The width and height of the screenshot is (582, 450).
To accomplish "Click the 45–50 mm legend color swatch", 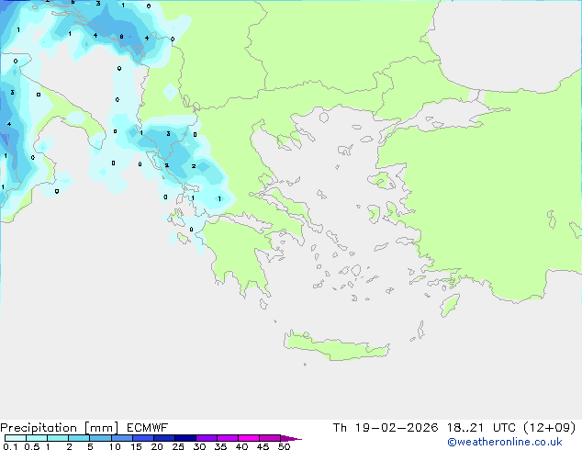I will point(270,438).
